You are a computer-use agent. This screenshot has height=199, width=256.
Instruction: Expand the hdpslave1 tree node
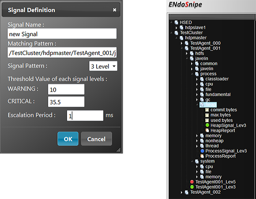(177, 28)
